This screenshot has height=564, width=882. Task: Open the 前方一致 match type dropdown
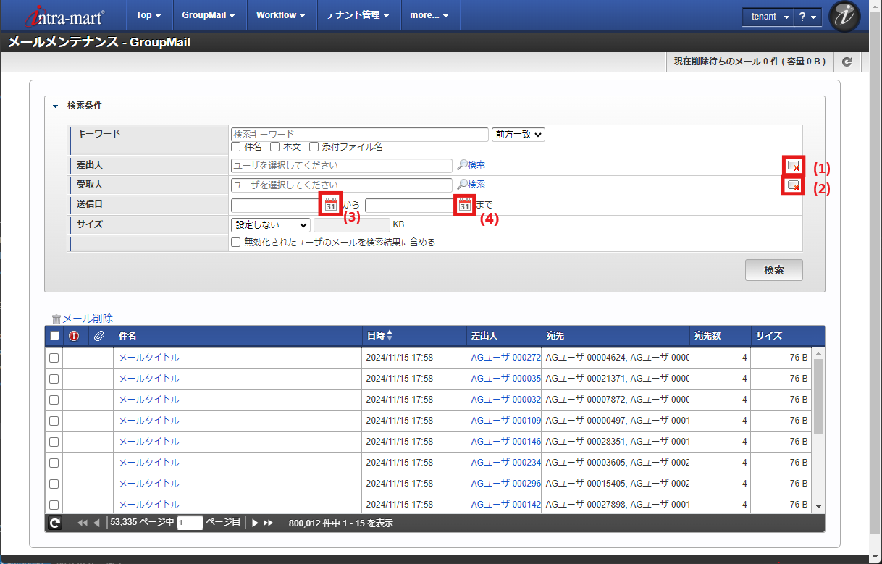518,134
